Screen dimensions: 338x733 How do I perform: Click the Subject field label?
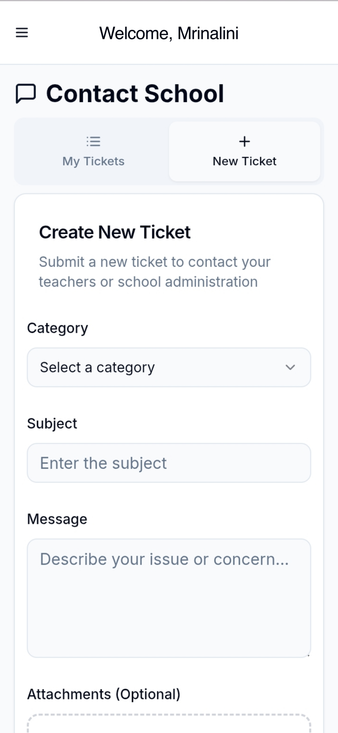(52, 424)
